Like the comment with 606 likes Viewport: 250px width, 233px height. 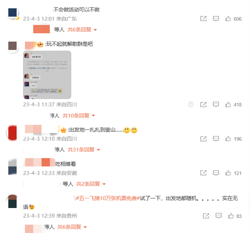228,19
